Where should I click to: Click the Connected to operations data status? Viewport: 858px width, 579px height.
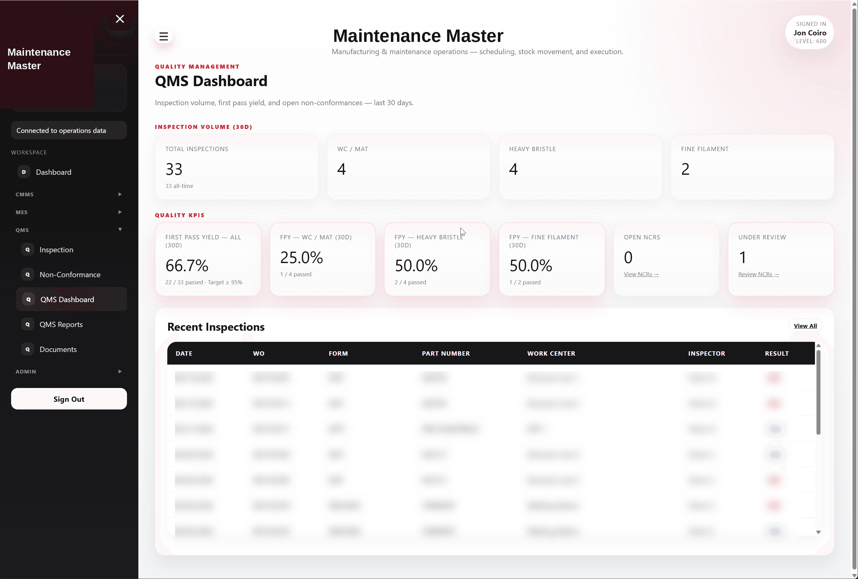pos(69,130)
